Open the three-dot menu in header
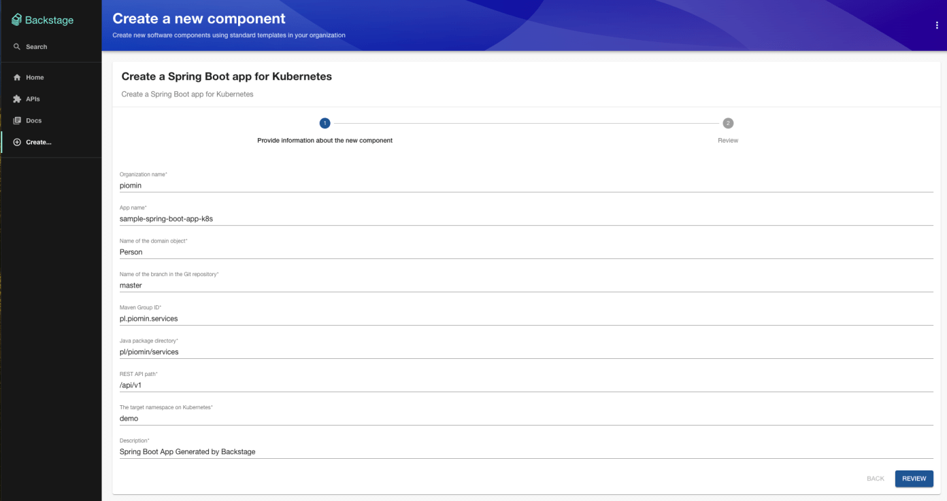947x501 pixels. (937, 25)
